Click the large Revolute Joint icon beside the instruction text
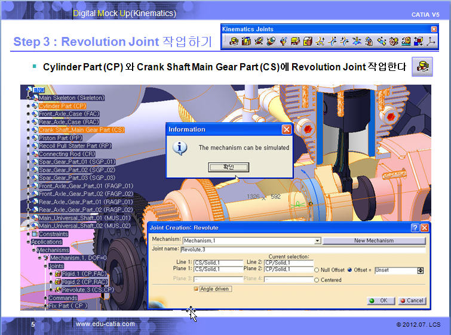Image resolution: width=451 pixels, height=335 pixels. (424, 67)
